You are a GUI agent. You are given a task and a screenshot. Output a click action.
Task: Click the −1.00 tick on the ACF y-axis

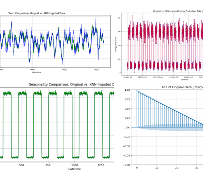[126, 165]
